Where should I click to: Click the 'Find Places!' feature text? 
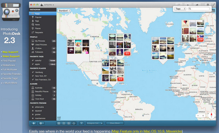(x=9, y=61)
